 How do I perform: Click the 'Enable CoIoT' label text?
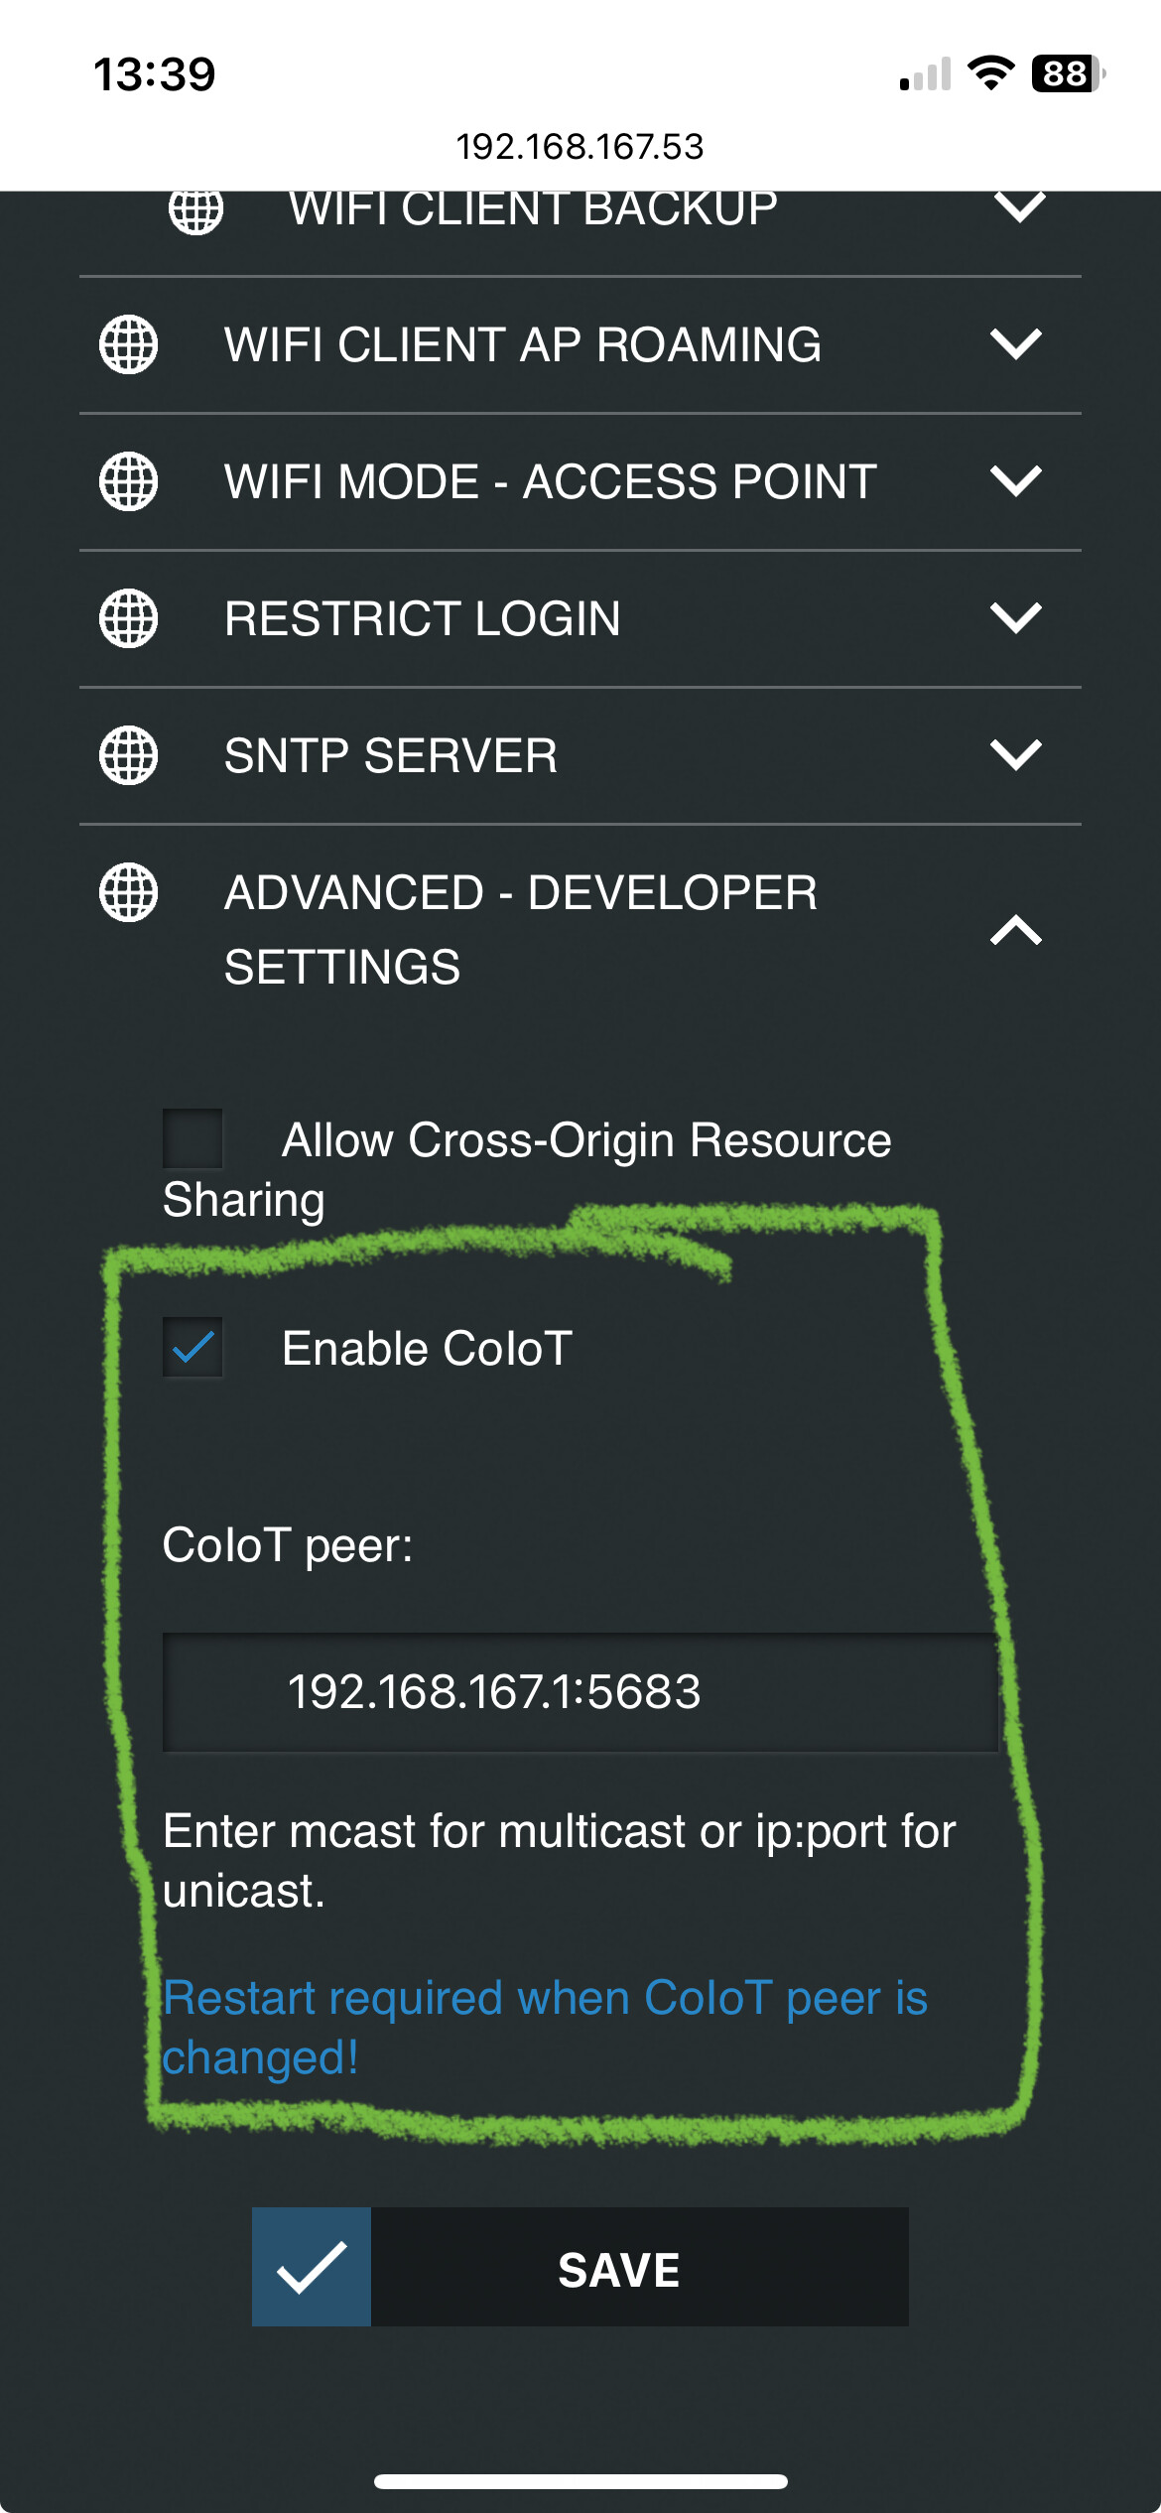coord(428,1348)
